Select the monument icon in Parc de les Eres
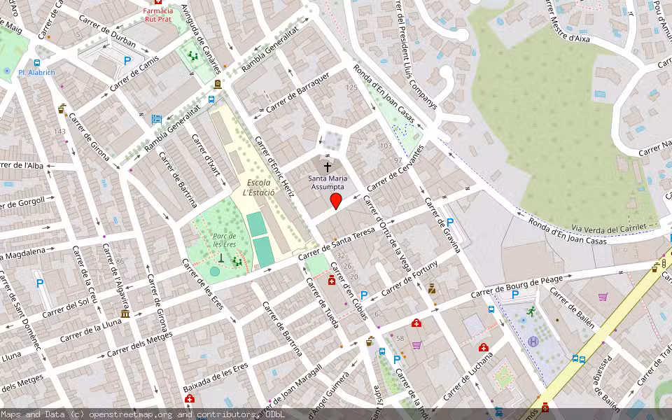The image size is (672, 420). click(x=220, y=258)
